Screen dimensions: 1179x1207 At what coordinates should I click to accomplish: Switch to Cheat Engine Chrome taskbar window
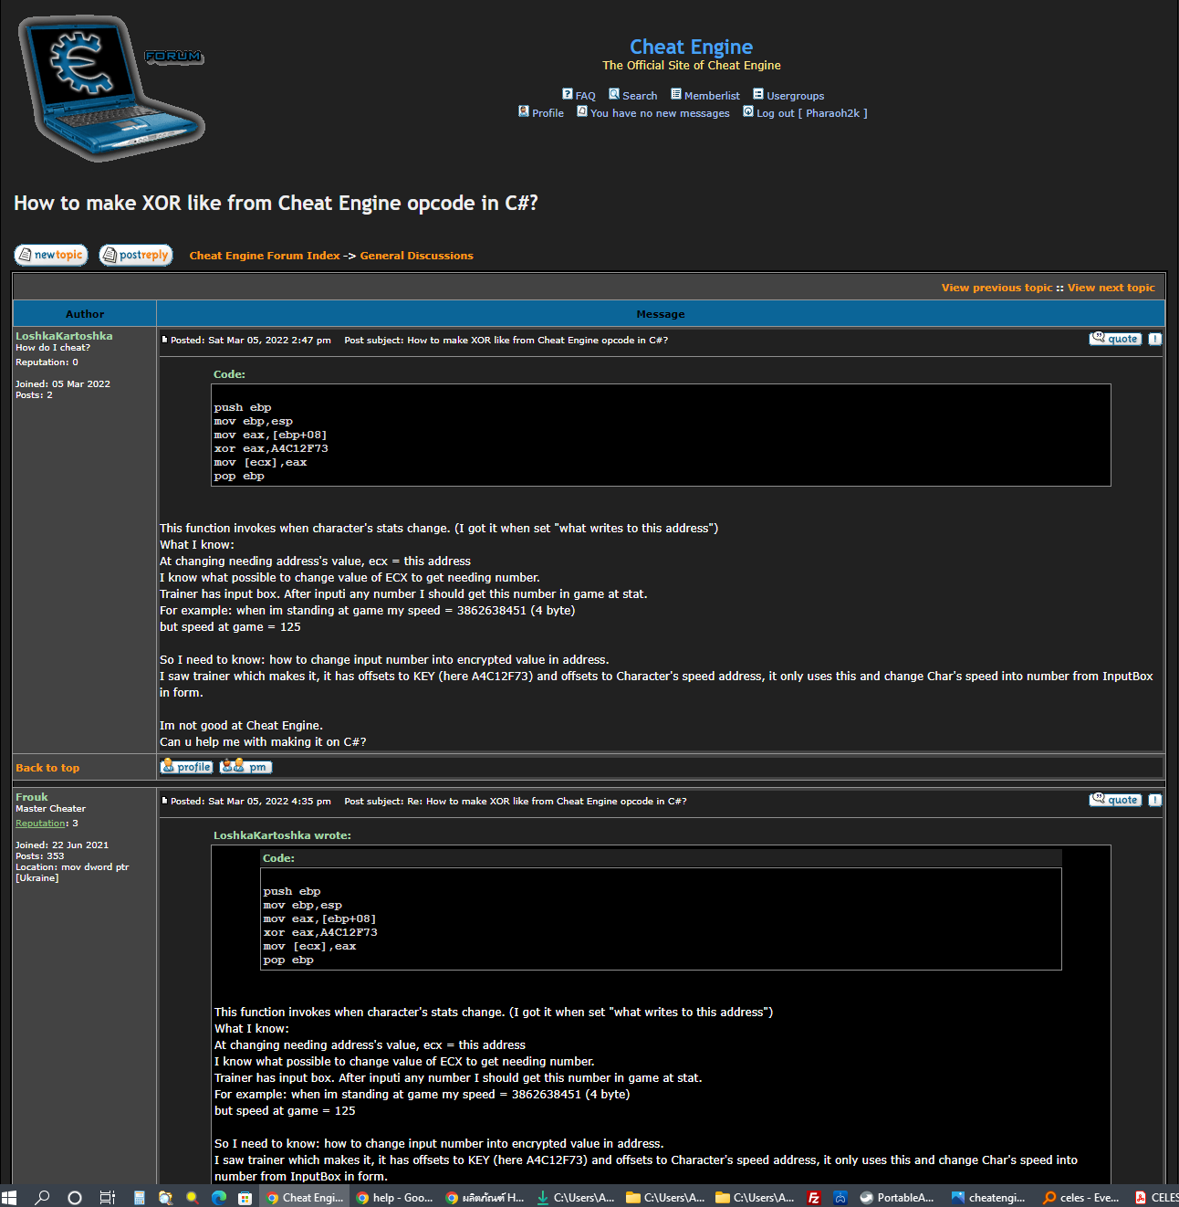tap(305, 1197)
